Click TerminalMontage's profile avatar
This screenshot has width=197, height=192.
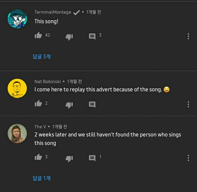click(x=17, y=19)
